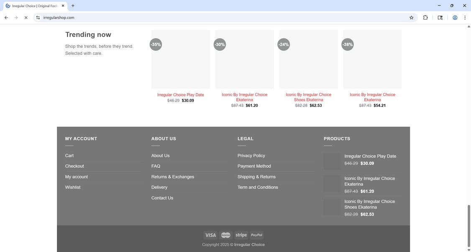Open the Checkout footer link
The width and height of the screenshot is (471, 252).
[x=74, y=166]
